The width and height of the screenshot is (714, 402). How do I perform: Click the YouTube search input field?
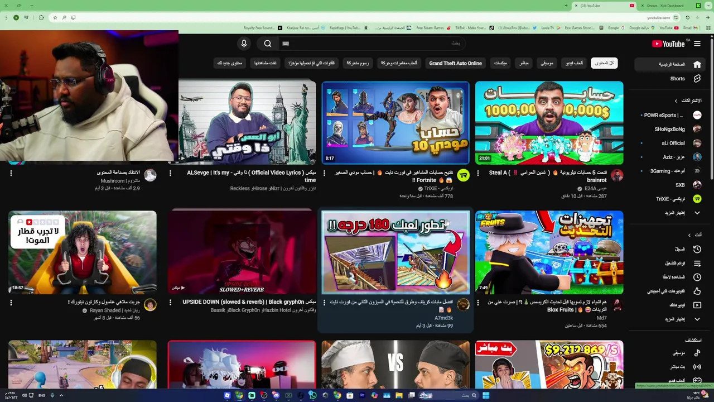(373, 44)
